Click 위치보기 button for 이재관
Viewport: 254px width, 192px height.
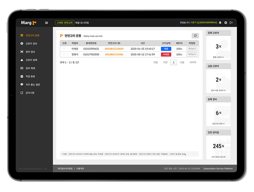192,49
